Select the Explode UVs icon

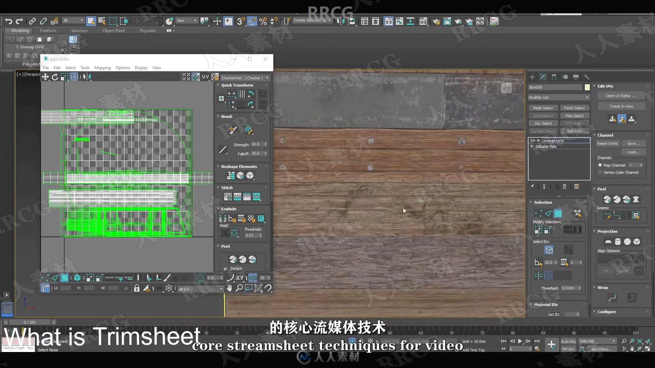[223, 218]
